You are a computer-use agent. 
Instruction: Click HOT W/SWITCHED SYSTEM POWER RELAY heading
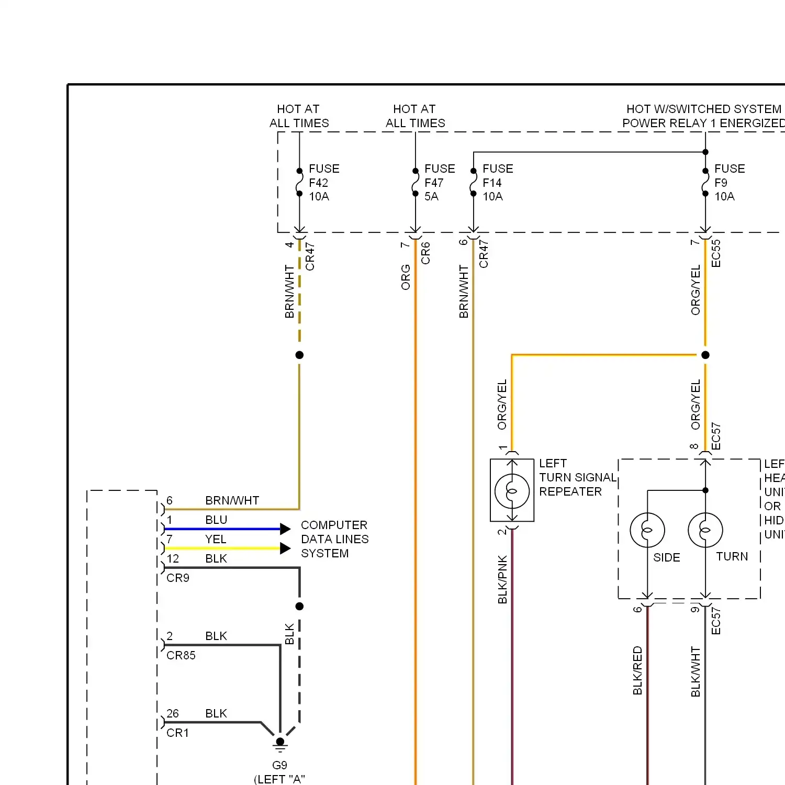click(704, 116)
